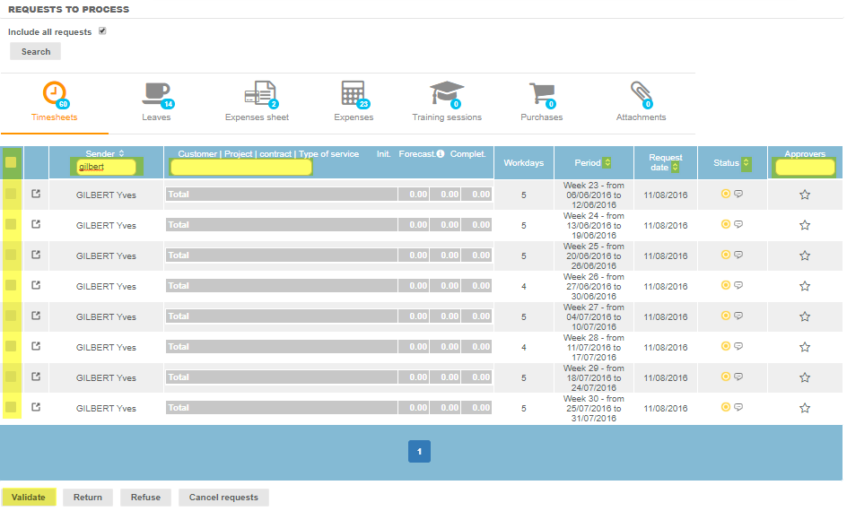This screenshot has height=511, width=847.
Task: Open the Expenses calculator icon
Action: coord(354,94)
